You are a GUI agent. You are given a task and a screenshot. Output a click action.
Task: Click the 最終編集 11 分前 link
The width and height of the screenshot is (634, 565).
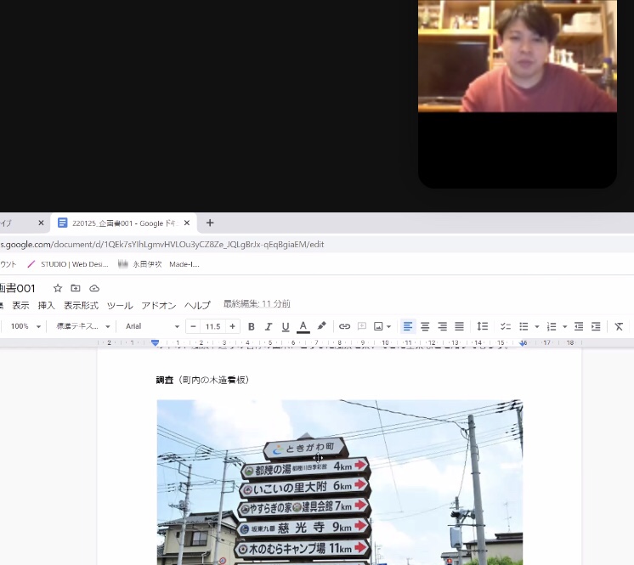257,304
